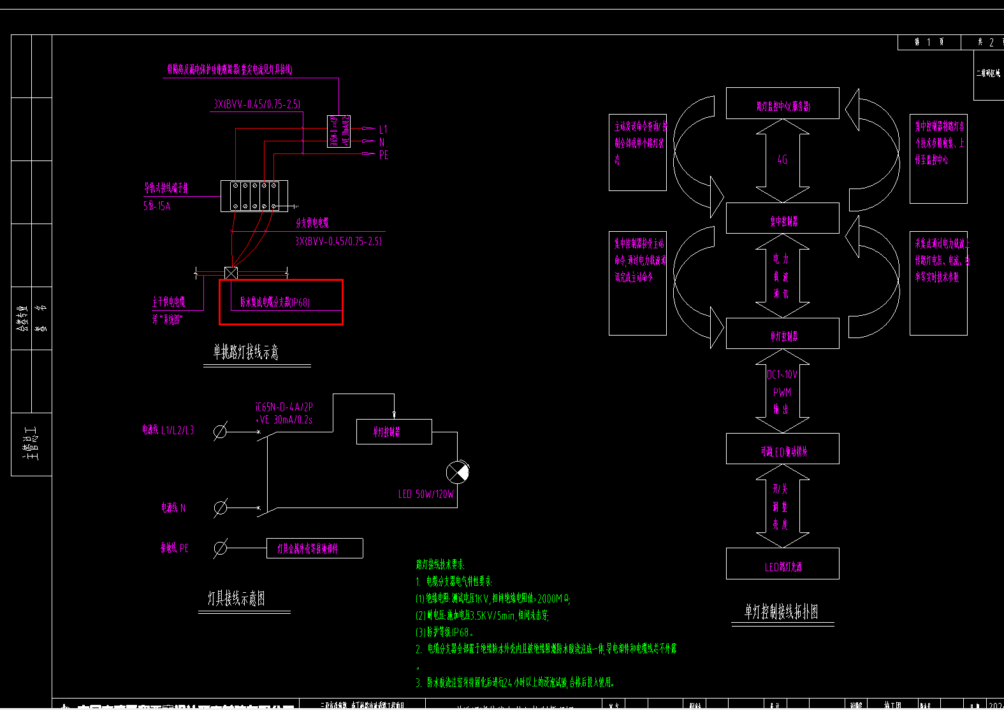This screenshot has height=710, width=1004.
Task: Click the '防水集成电缆分支器(IP68)' label
Action: 275,302
